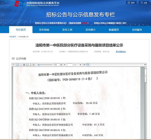Screen dimensions: 151x140
Task: Click the 洛阳双吉医疗器械有限公司 bidder name
Action: point(56,114)
